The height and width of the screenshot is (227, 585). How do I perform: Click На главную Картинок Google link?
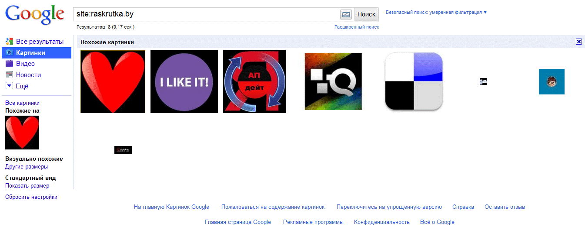point(171,207)
